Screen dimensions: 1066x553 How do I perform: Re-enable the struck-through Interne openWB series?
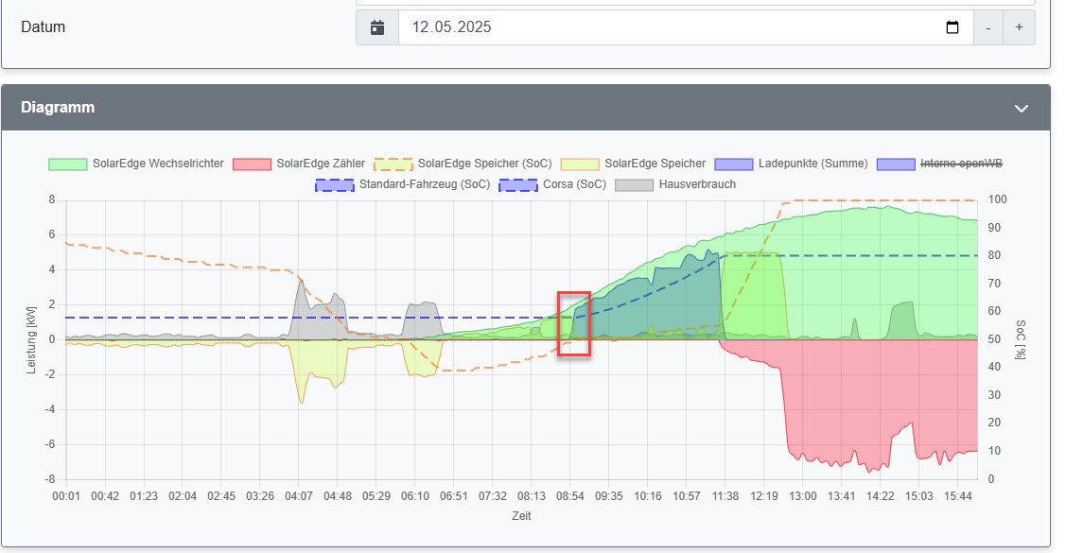[x=940, y=164]
